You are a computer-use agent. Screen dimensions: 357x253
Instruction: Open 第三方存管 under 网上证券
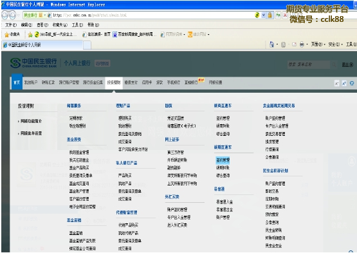(176, 153)
